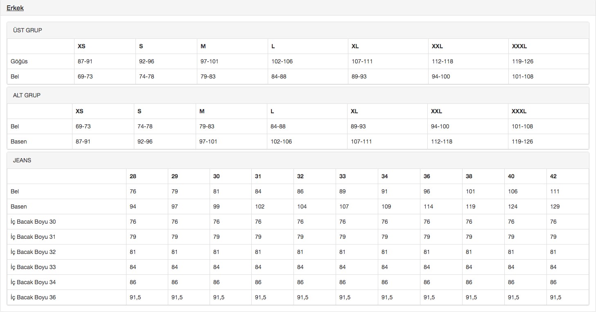Select XXXL column header in ÜST GRUP table
Image resolution: width=596 pixels, height=312 pixels.
click(x=519, y=46)
